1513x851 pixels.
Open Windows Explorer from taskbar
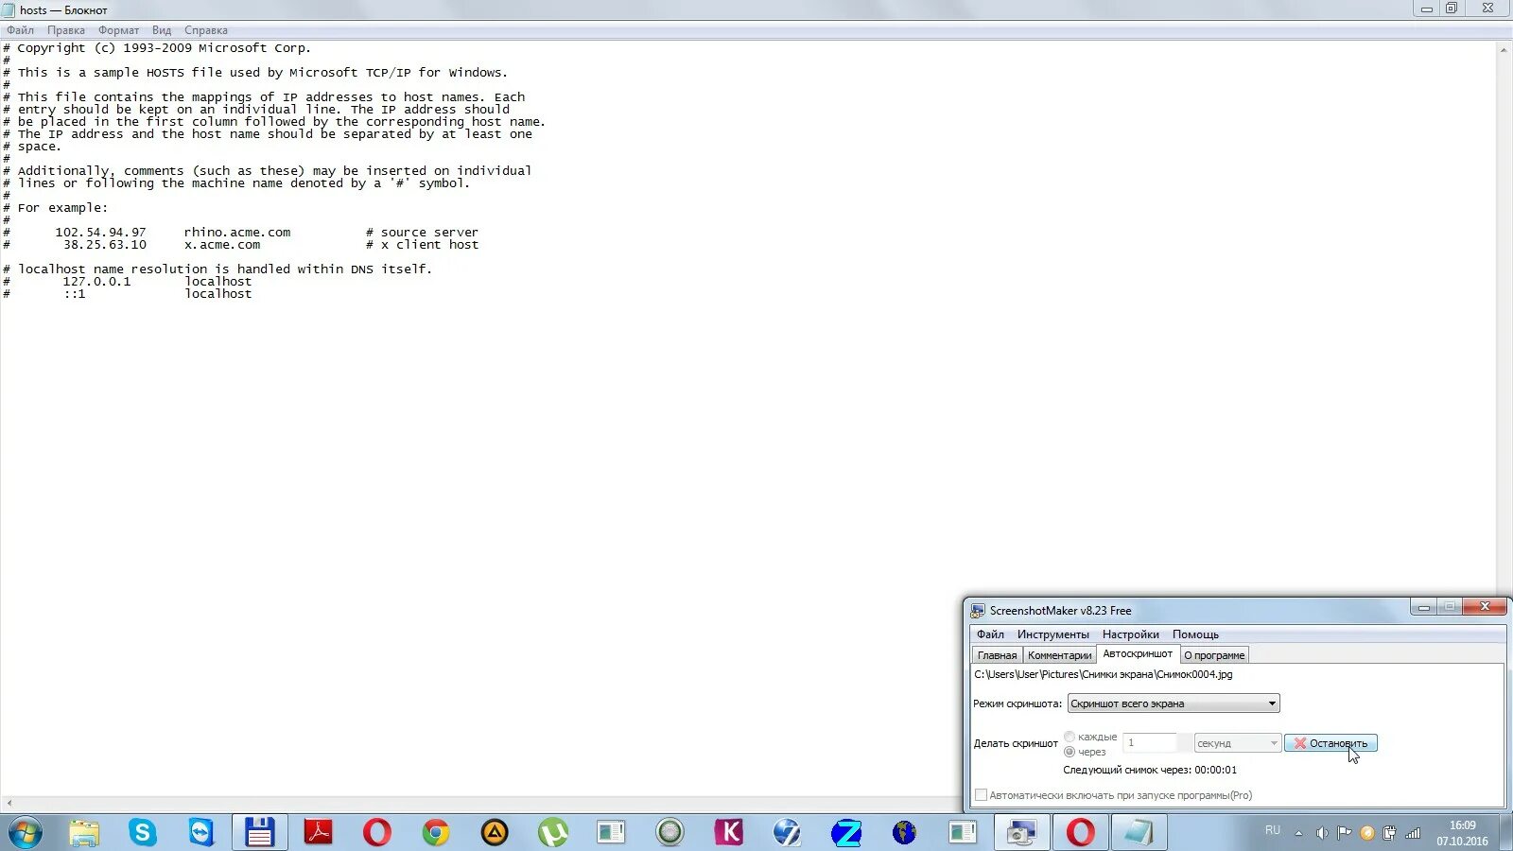(x=84, y=833)
